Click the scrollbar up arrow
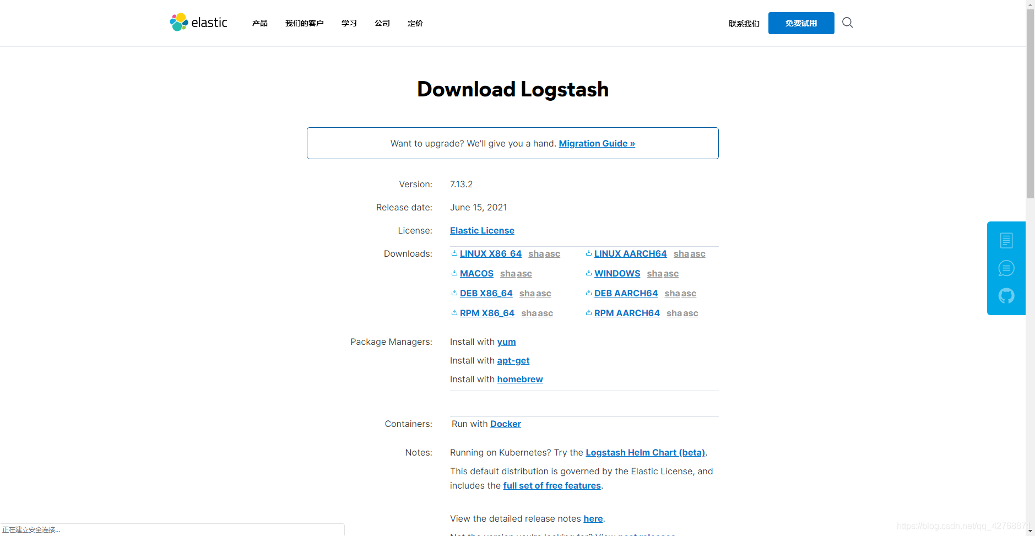Screen dimensions: 1035x536 [1030, 4]
